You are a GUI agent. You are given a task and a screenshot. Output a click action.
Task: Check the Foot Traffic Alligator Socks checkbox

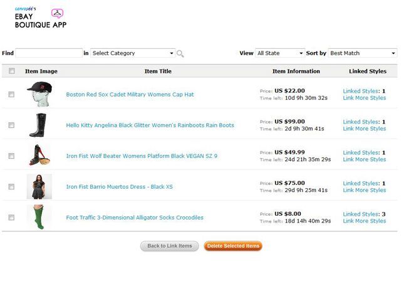pyautogui.click(x=11, y=218)
